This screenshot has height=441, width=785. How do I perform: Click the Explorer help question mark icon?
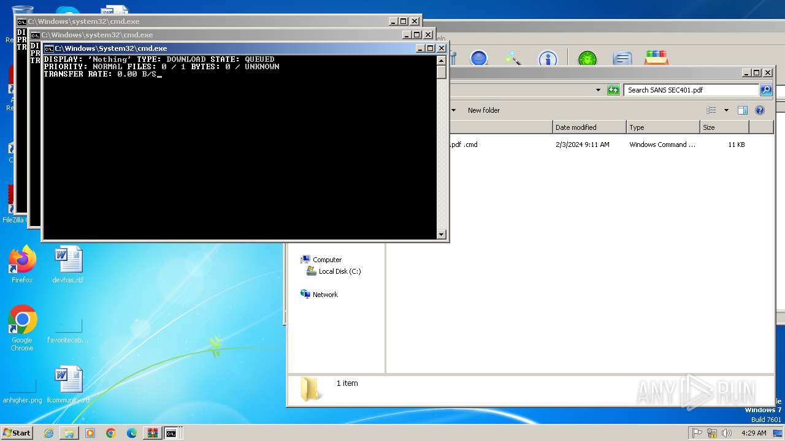760,110
